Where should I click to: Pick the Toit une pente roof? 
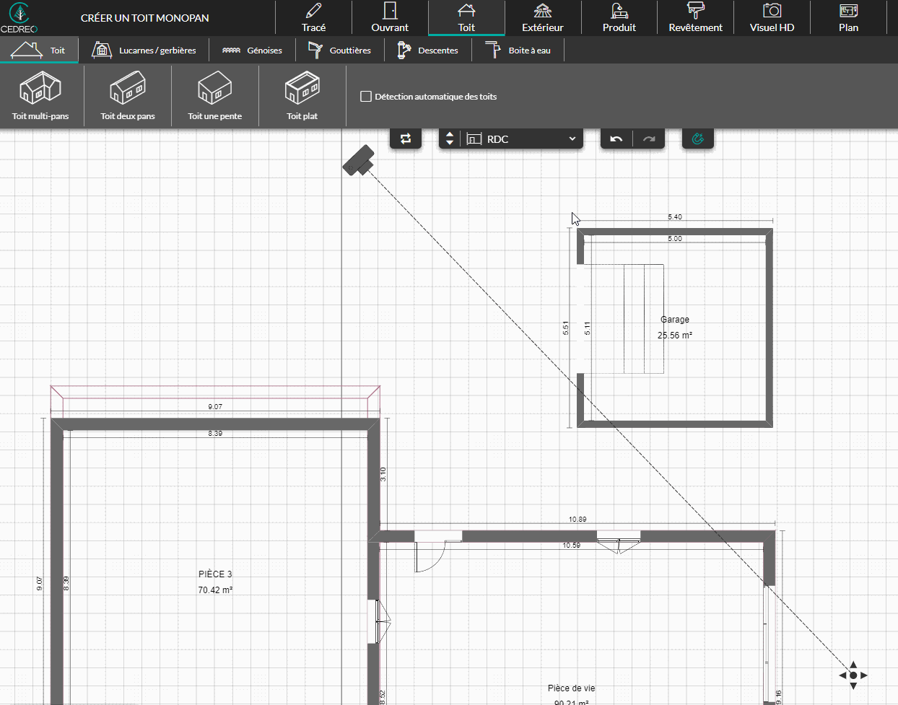[x=214, y=95]
